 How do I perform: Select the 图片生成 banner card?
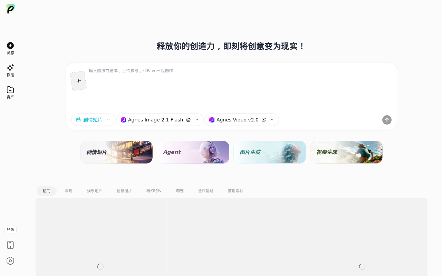click(270, 152)
